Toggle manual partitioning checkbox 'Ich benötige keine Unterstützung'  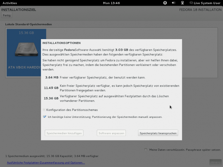(45, 117)
